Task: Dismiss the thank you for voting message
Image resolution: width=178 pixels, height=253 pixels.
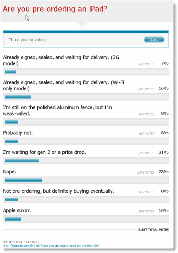Action: point(154,40)
